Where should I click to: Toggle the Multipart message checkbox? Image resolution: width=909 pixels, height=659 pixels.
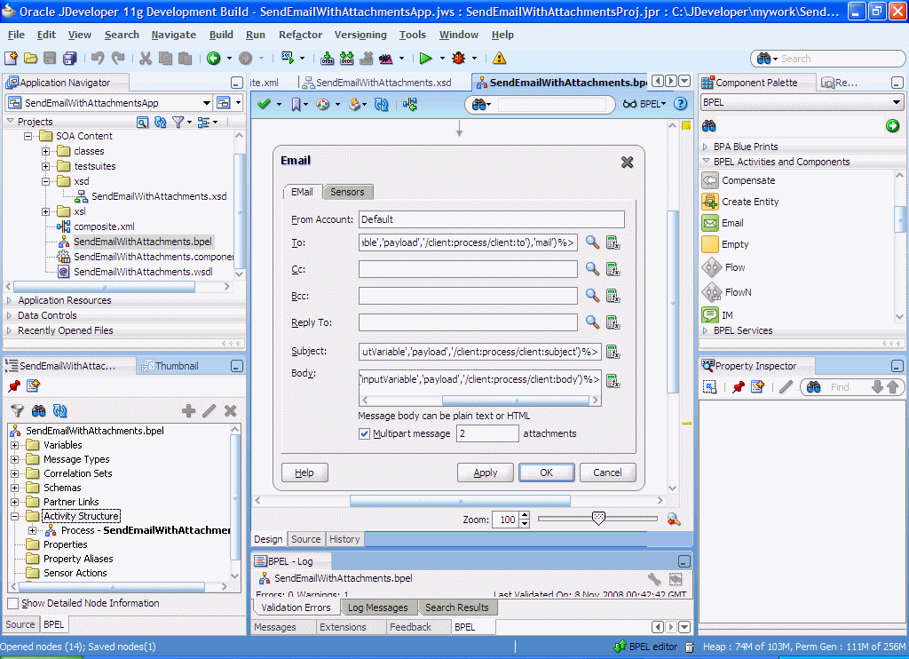[x=365, y=433]
